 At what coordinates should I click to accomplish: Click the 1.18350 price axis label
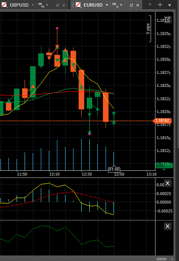164,34
